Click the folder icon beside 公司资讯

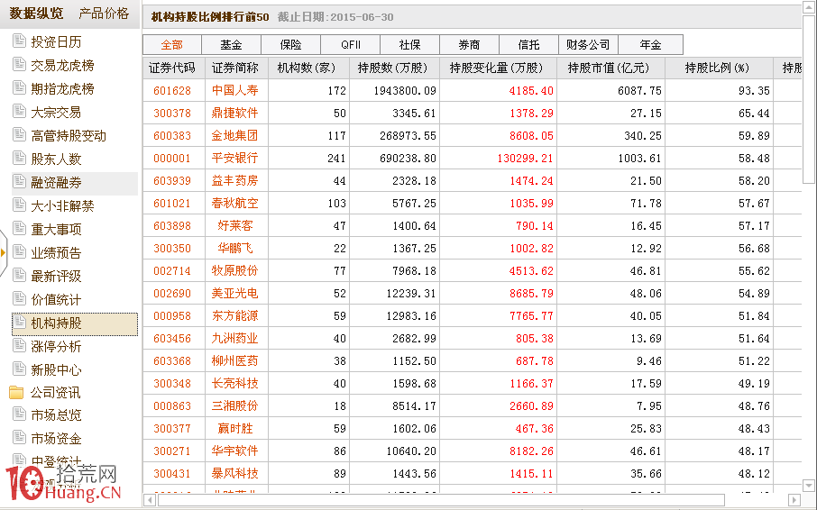[16, 392]
